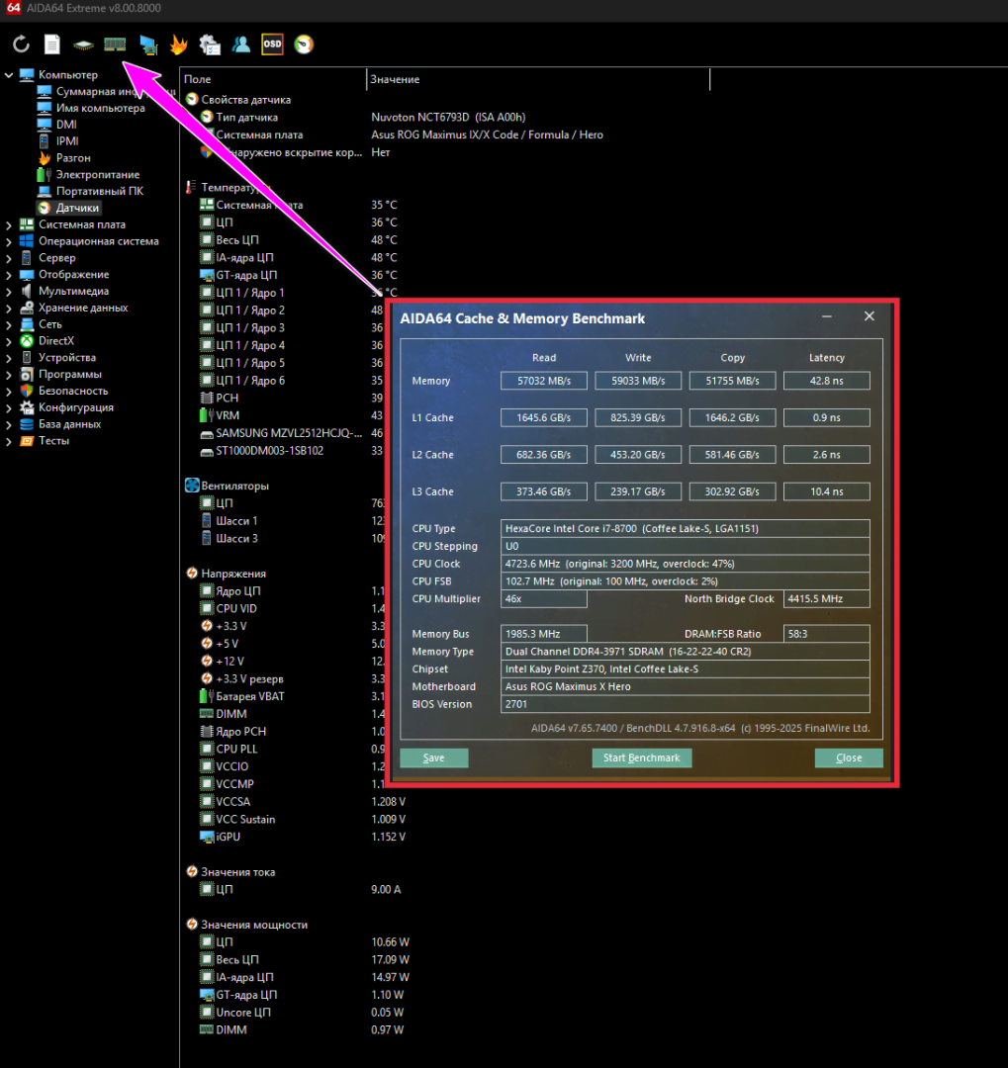Click the Значение column header
The image size is (1008, 1068).
coord(396,79)
